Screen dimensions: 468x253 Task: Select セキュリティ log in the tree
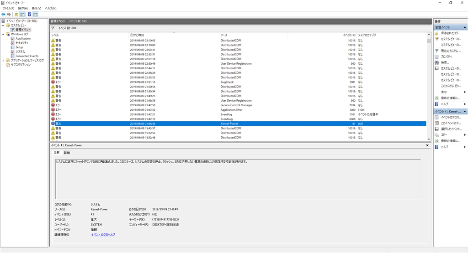(22, 43)
